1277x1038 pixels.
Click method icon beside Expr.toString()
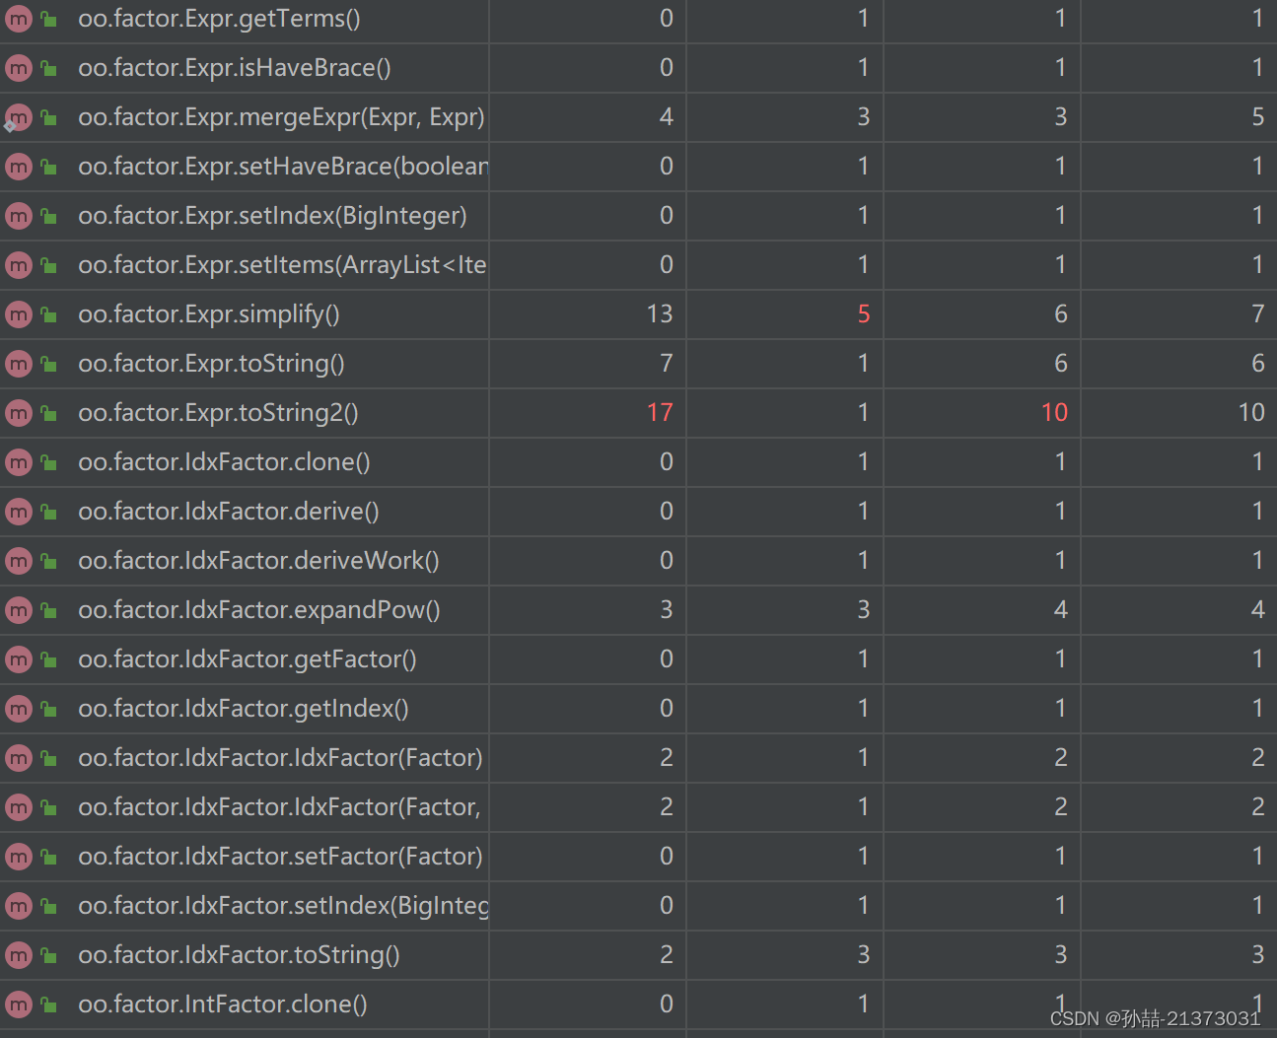point(19,364)
